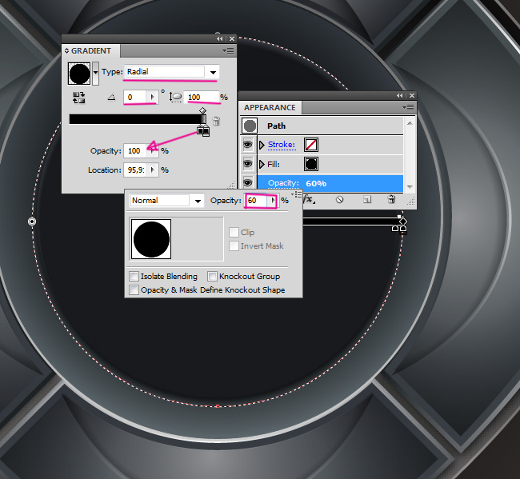The height and width of the screenshot is (479, 520).
Task: Click the fx Add New Effect icon
Action: point(309,200)
